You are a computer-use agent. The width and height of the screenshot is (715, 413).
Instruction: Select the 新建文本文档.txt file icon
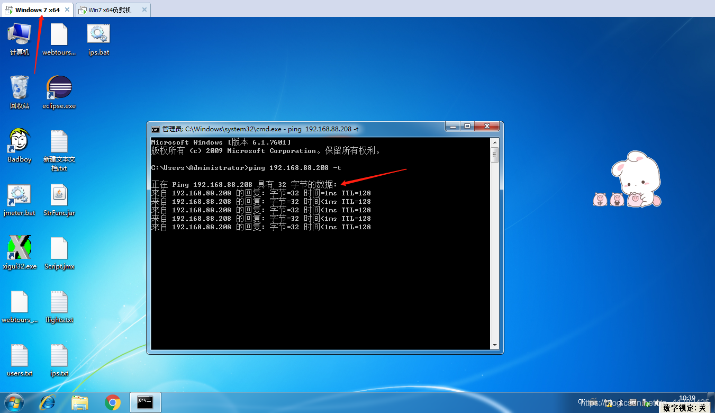pyautogui.click(x=59, y=150)
